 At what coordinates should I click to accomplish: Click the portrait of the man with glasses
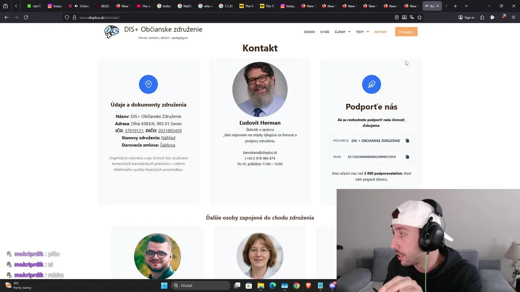tap(157, 256)
